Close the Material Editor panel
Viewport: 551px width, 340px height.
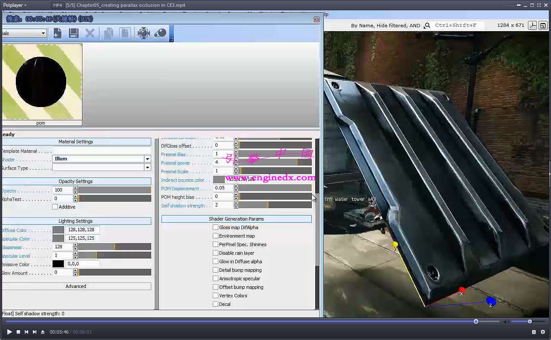point(317,19)
